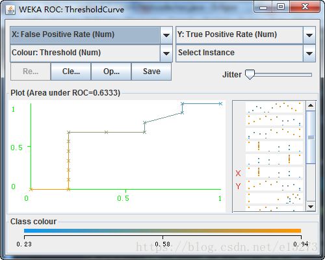
Task: Maximize the WEKA ROC window
Action: (281, 7)
